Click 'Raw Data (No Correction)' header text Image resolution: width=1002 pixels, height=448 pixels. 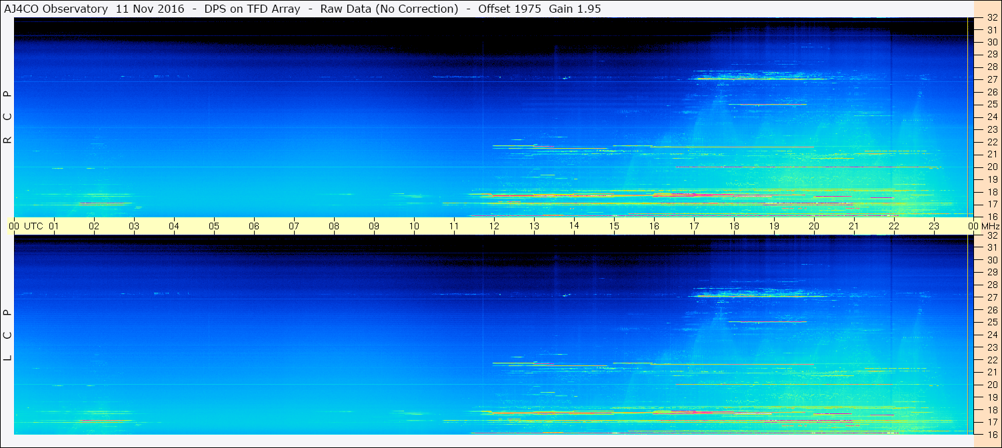pos(389,9)
